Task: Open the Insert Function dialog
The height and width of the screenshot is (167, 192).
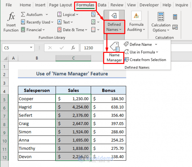Action: pyautogui.click(x=11, y=22)
